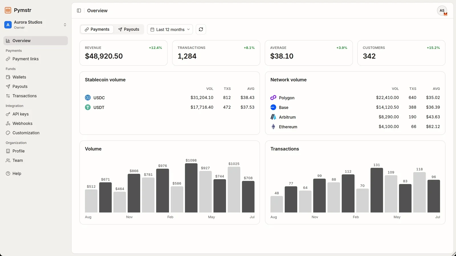Click the Arbitrum network icon
Viewport: 456px width, 256px height.
pos(273,117)
